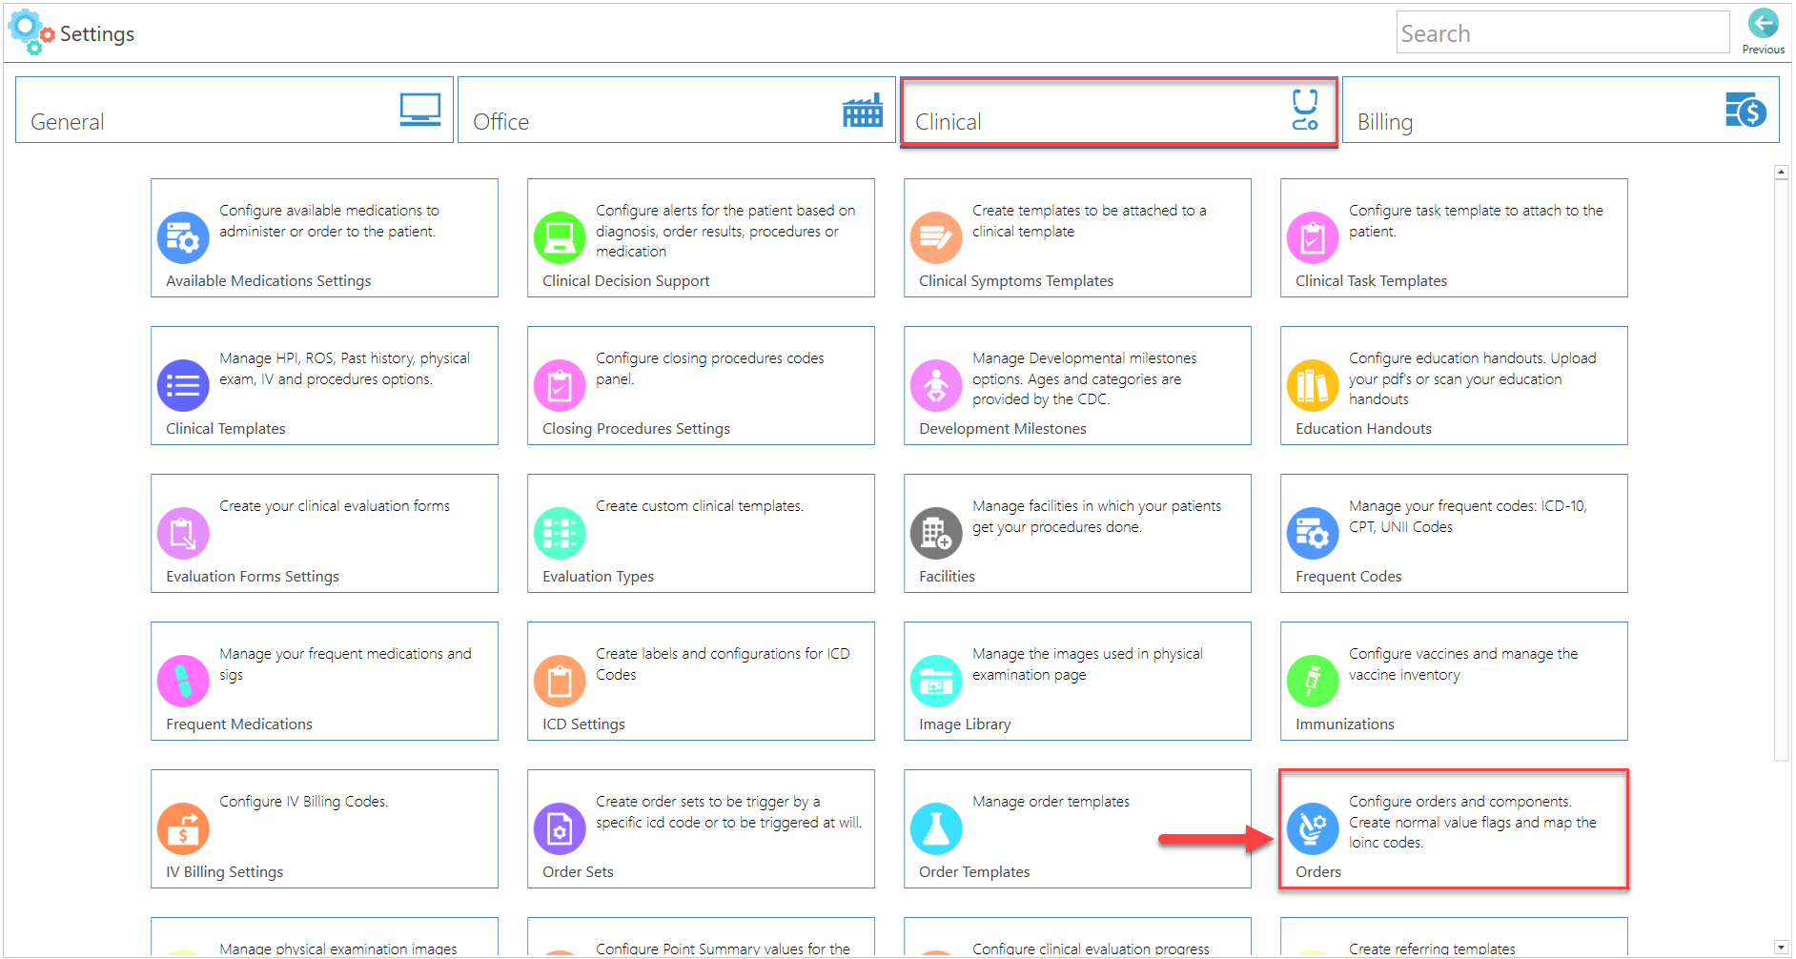Screen dimensions: 1796x959
Task: Select the Clinical settings tab
Action: [x=1119, y=112]
